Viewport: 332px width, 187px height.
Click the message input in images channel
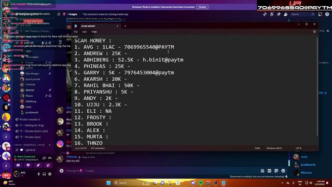tap(161, 171)
